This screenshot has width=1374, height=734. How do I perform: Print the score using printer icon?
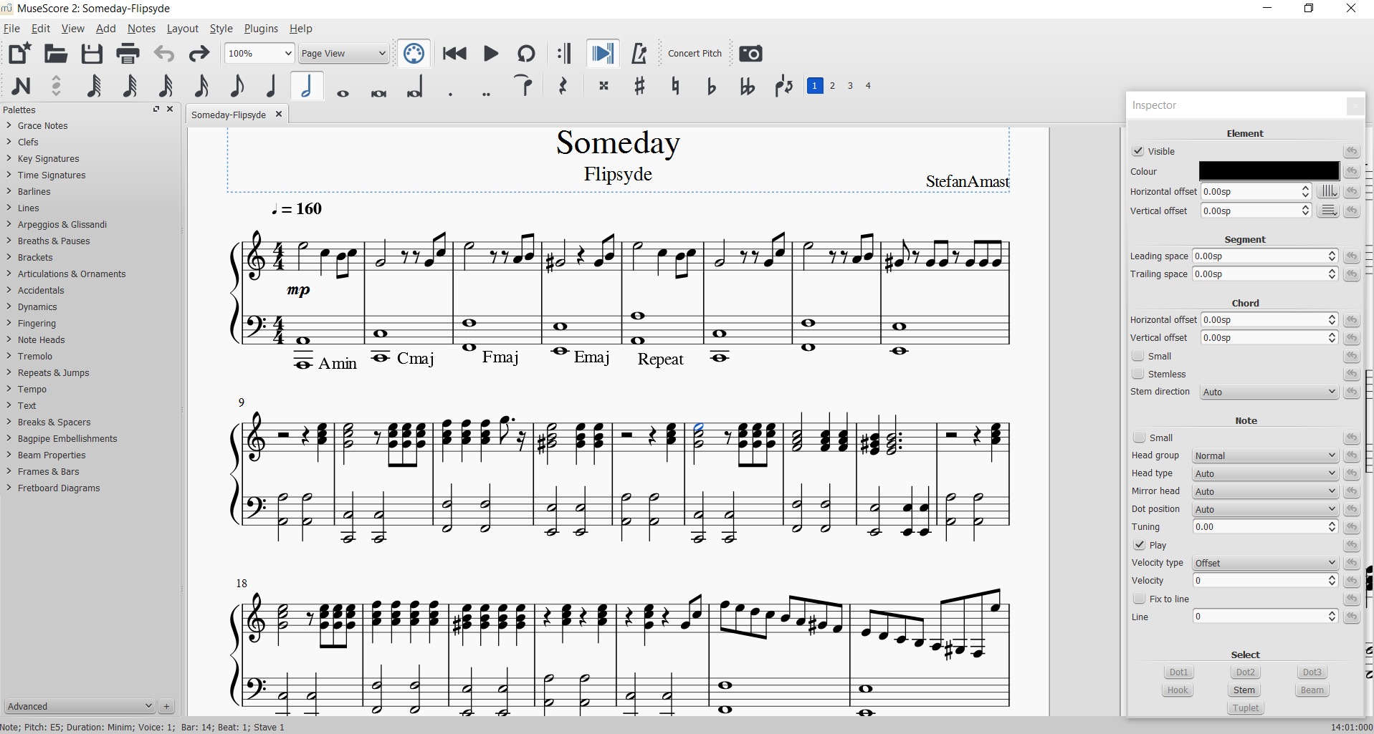coord(128,54)
